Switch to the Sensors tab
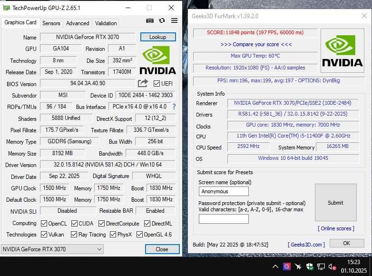This screenshot has width=372, height=276. [x=51, y=23]
